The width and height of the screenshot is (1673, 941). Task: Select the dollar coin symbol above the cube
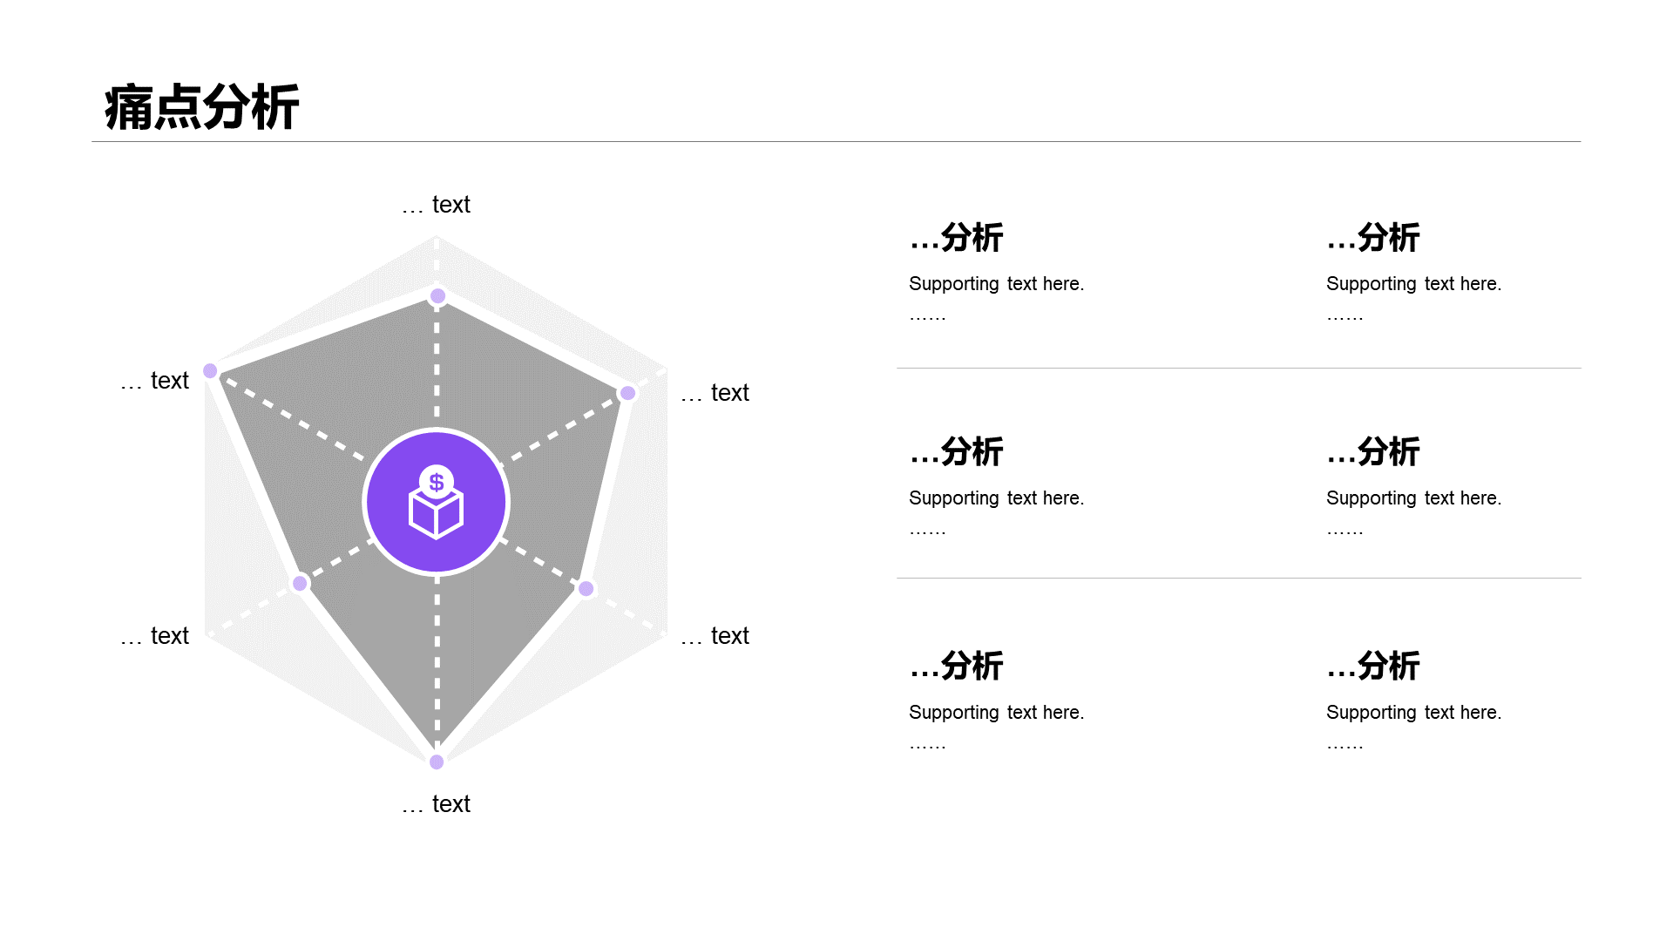pyautogui.click(x=437, y=482)
